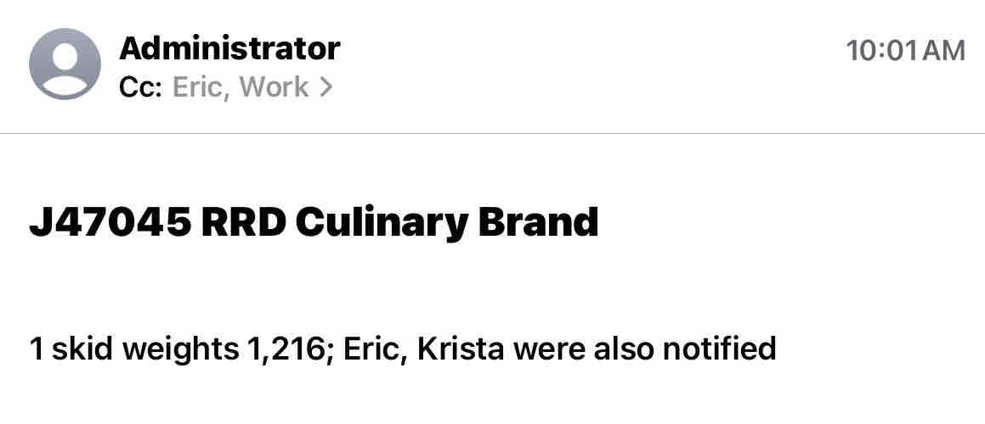
Task: Click the leading 1 in the message body
Action: coord(36,349)
